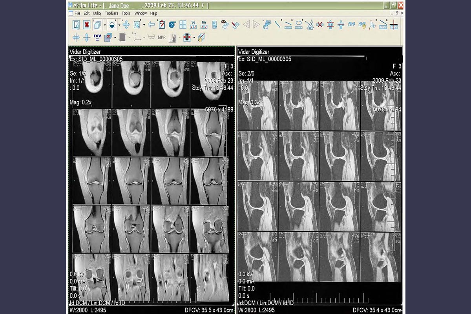The width and height of the screenshot is (471, 314).
Task: Click the fusion red arrows icon
Action: tap(187, 37)
